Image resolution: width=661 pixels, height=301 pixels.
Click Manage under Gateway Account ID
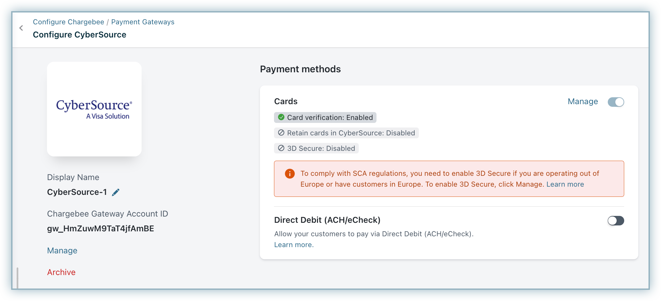tap(62, 250)
